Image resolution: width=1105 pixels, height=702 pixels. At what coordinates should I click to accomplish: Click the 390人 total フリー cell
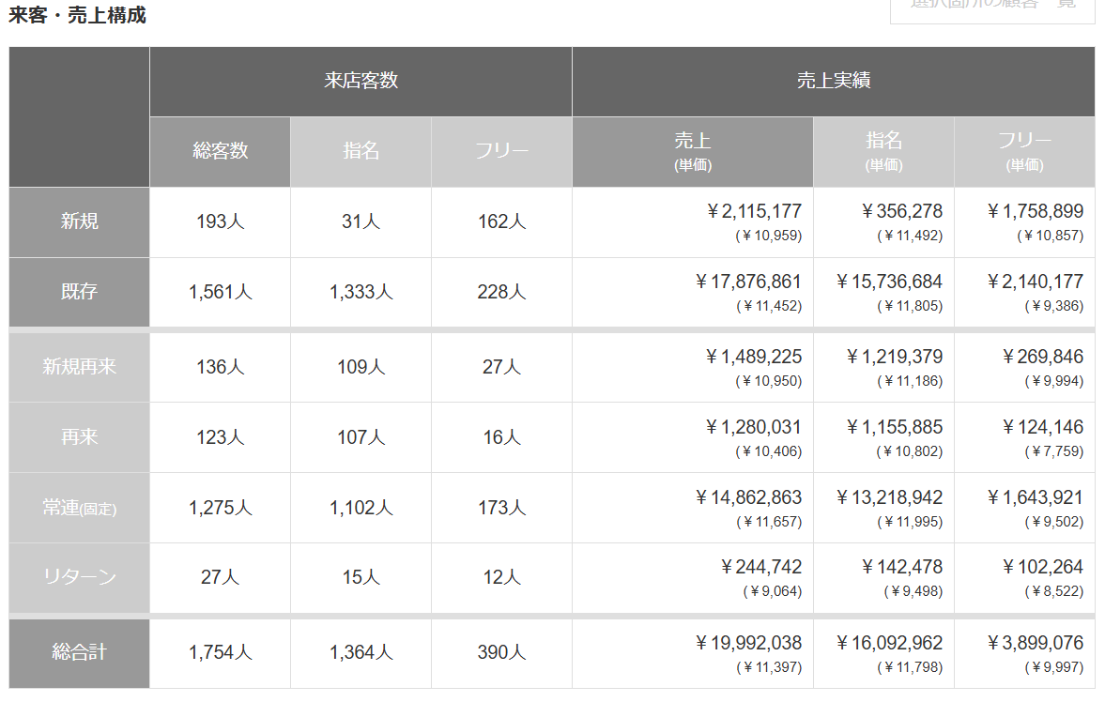tap(501, 653)
